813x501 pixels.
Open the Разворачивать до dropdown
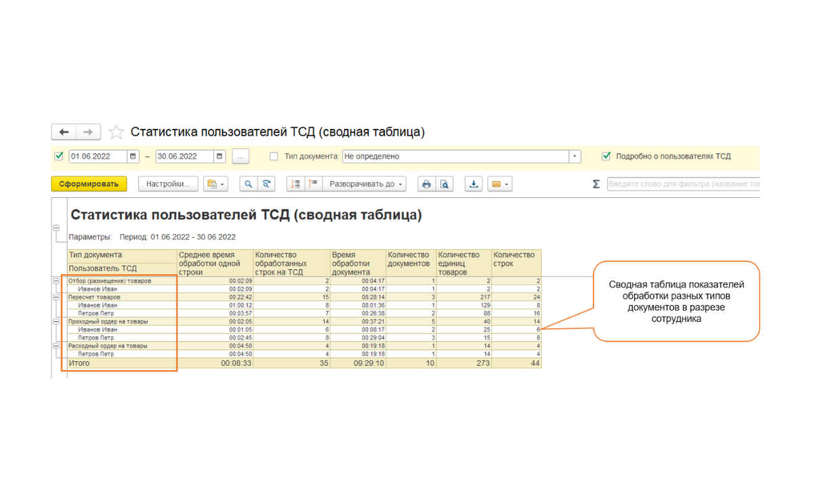tap(365, 184)
